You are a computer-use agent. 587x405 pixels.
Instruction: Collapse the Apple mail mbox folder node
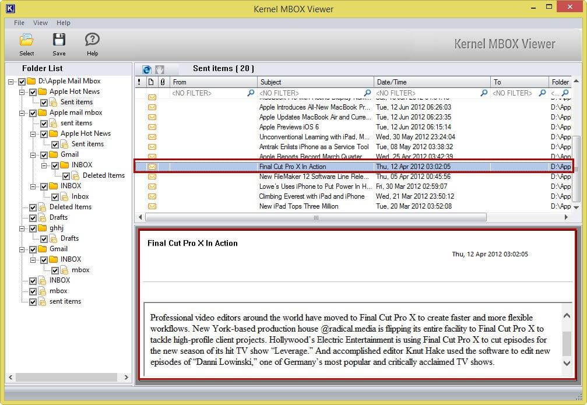[22, 113]
